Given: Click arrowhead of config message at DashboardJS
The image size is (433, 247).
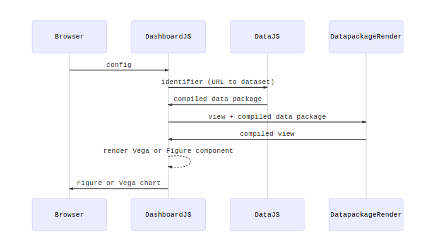Looking at the screenshot, I should [x=167, y=70].
